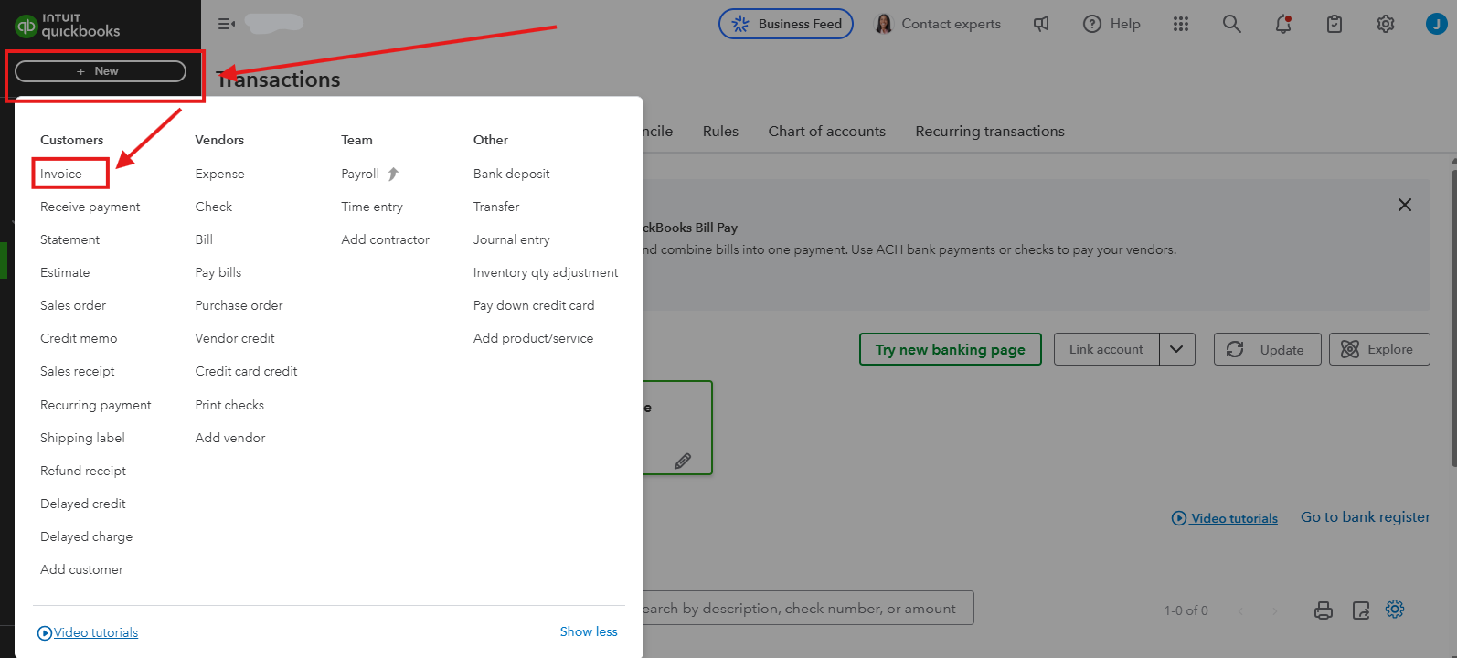
Task: Open the user profile avatar J
Action: pyautogui.click(x=1436, y=24)
